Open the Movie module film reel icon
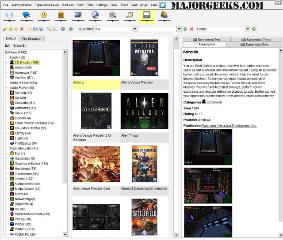Viewport: 283px width, 240px height. [x=112, y=15]
